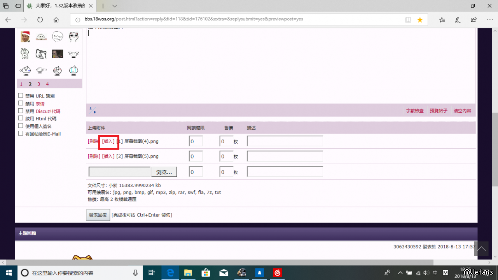Open File Explorer from the taskbar
The image size is (498, 280).
click(x=188, y=273)
